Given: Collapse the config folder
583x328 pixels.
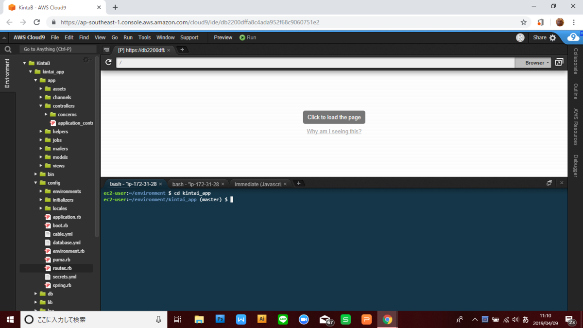Looking at the screenshot, I should (x=36, y=183).
